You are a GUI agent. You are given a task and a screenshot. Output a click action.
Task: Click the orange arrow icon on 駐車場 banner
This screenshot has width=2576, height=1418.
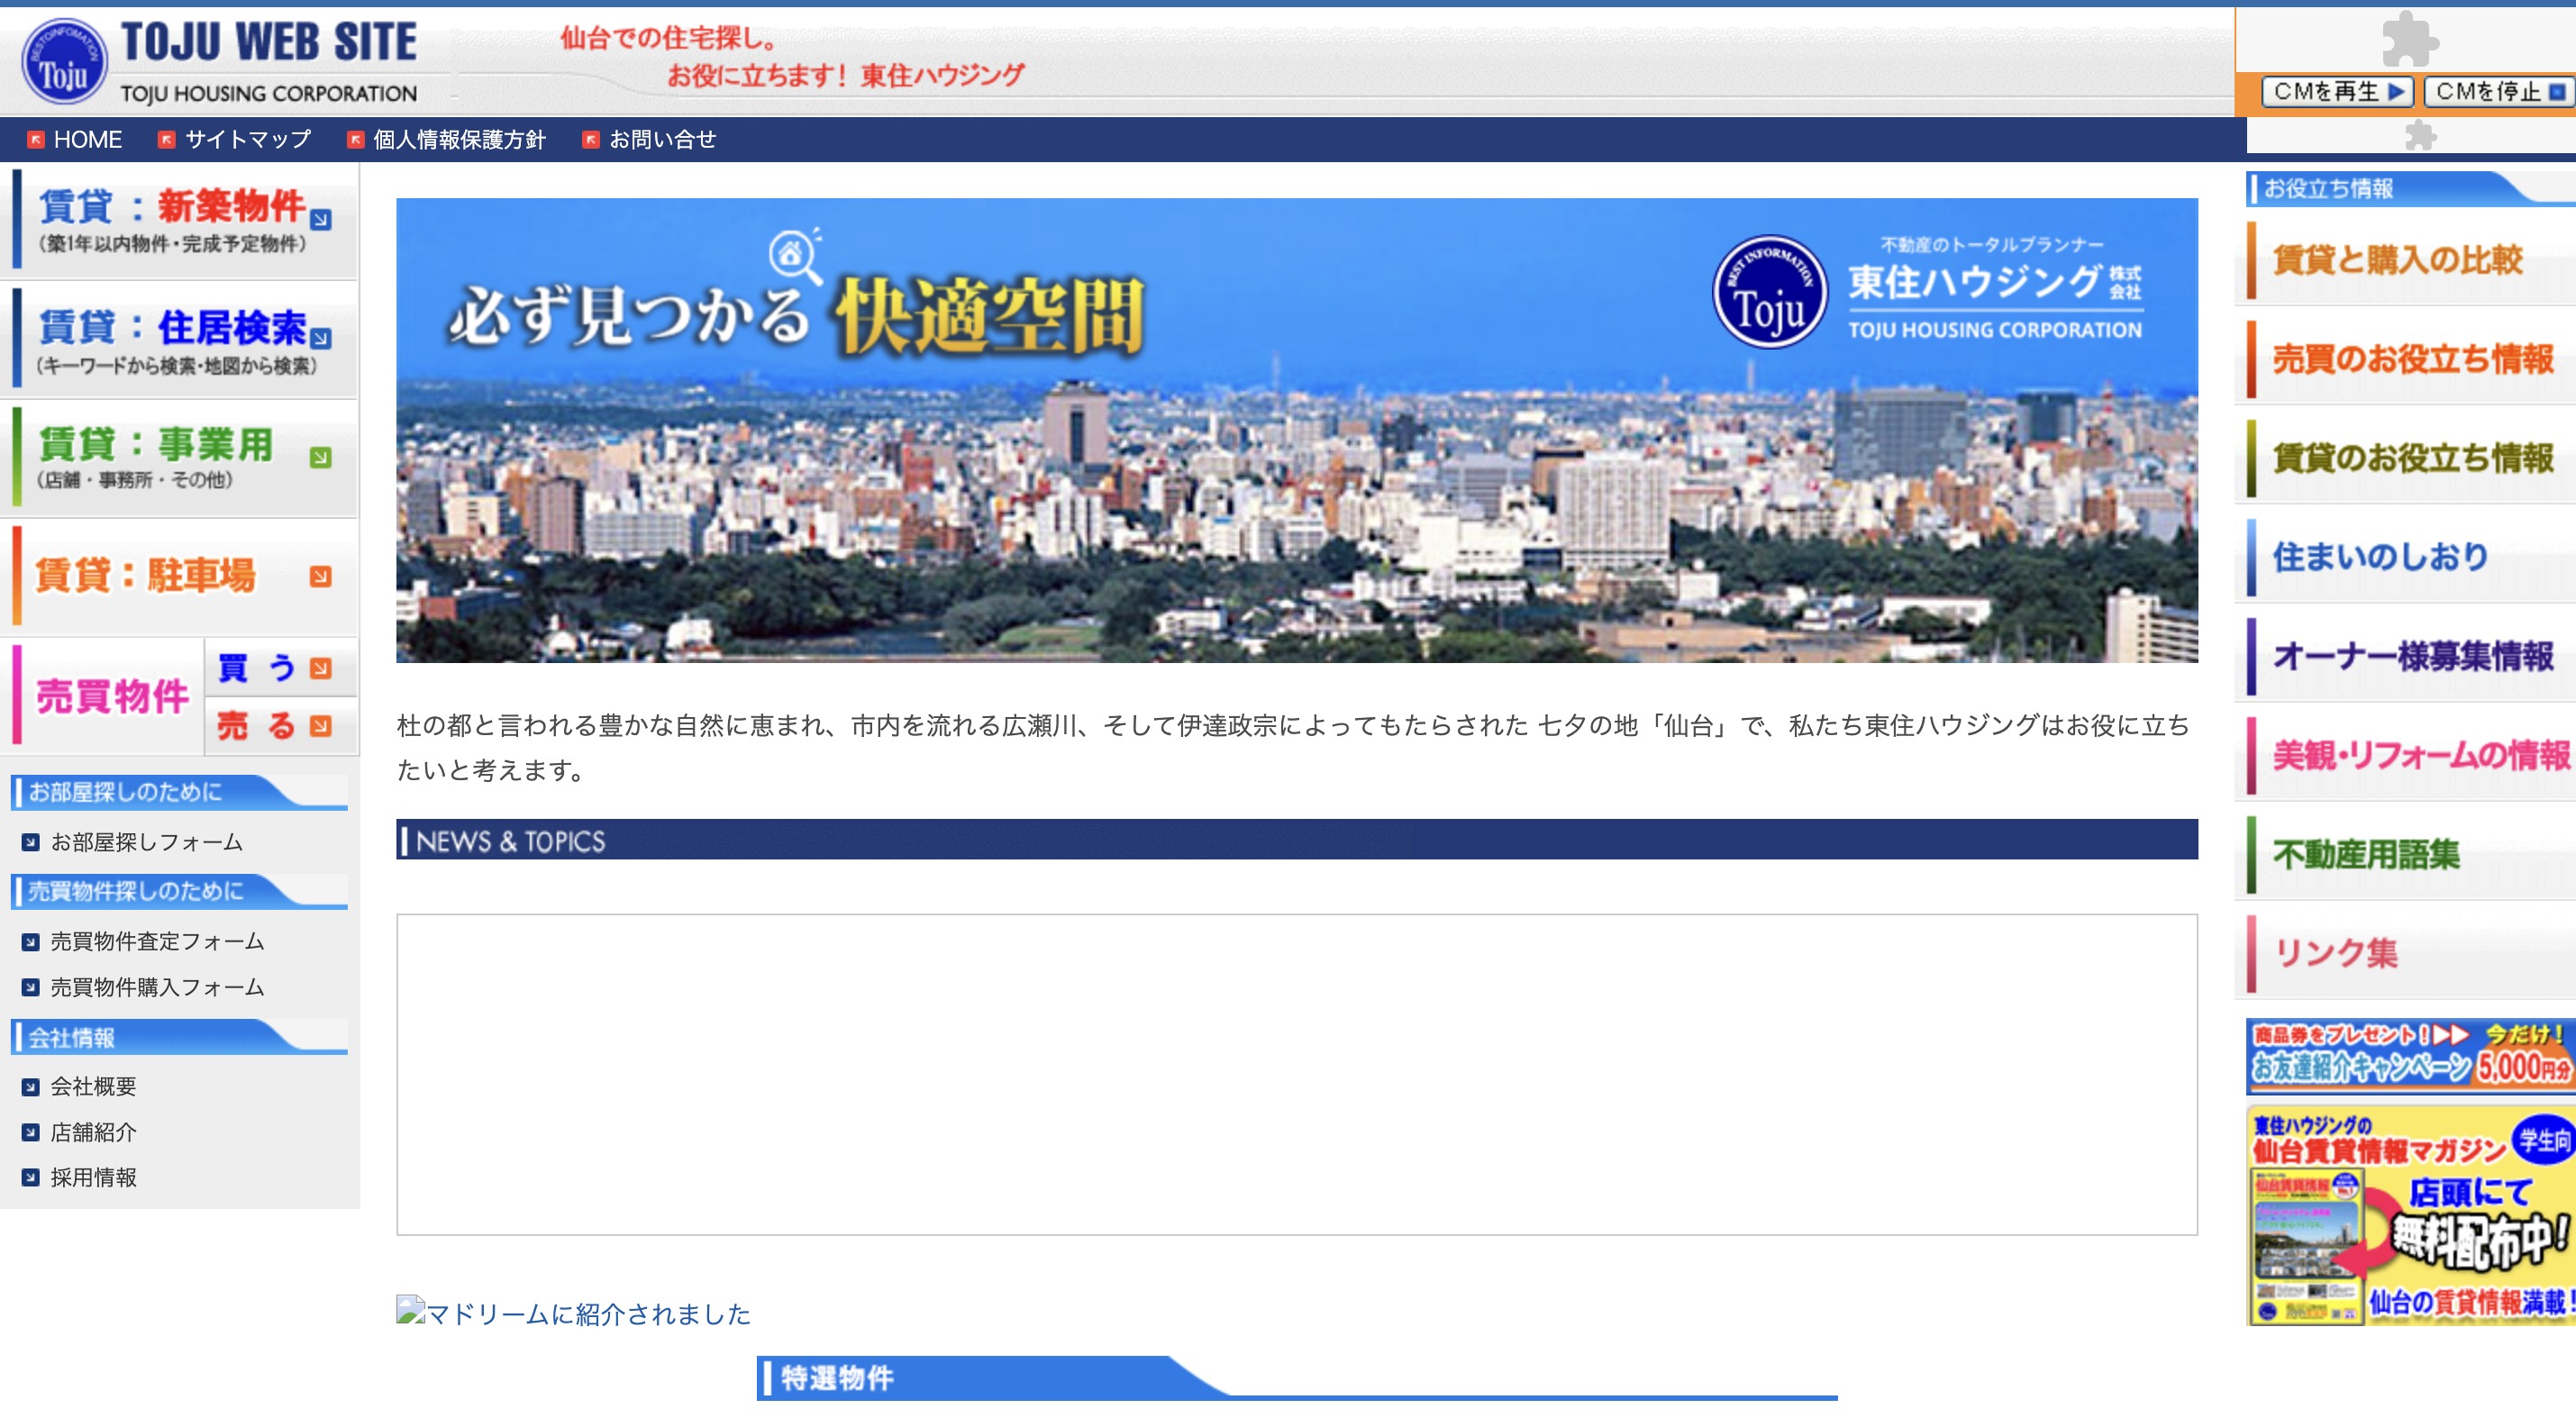pyautogui.click(x=320, y=577)
